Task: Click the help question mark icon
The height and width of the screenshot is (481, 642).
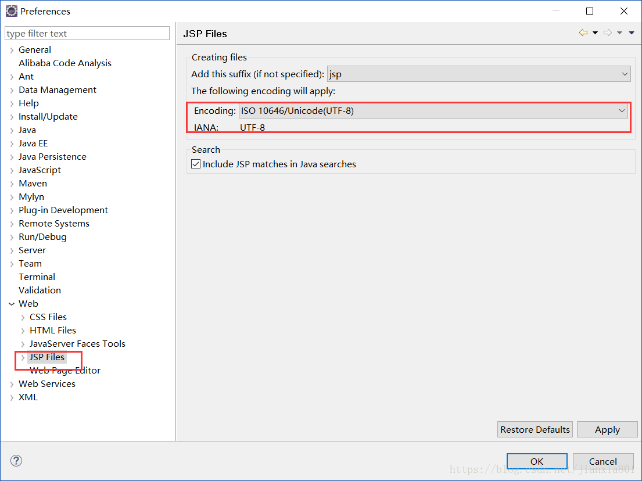Action: tap(16, 461)
